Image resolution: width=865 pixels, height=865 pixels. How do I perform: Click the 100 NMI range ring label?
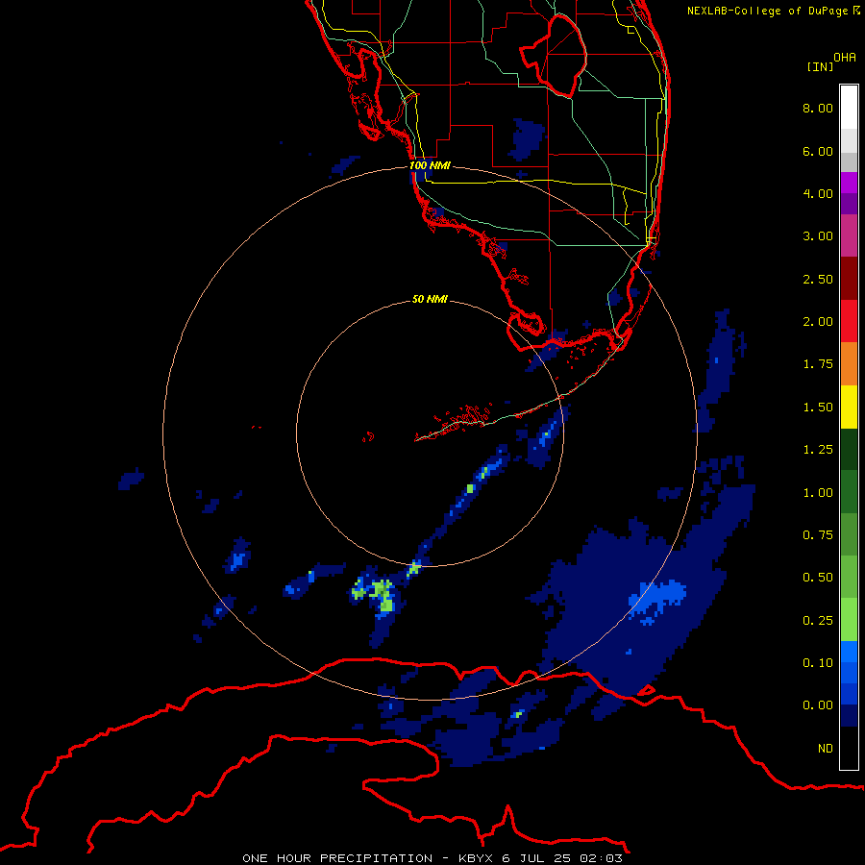(x=430, y=165)
